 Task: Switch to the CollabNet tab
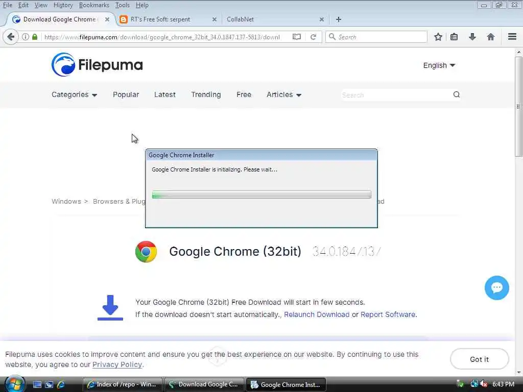[273, 19]
